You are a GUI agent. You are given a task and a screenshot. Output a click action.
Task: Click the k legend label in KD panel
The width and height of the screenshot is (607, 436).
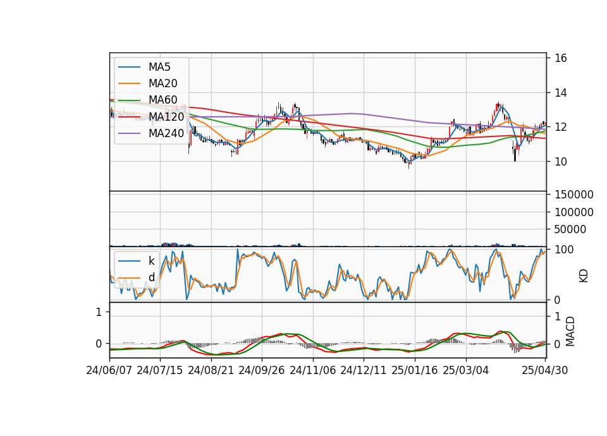click(151, 261)
